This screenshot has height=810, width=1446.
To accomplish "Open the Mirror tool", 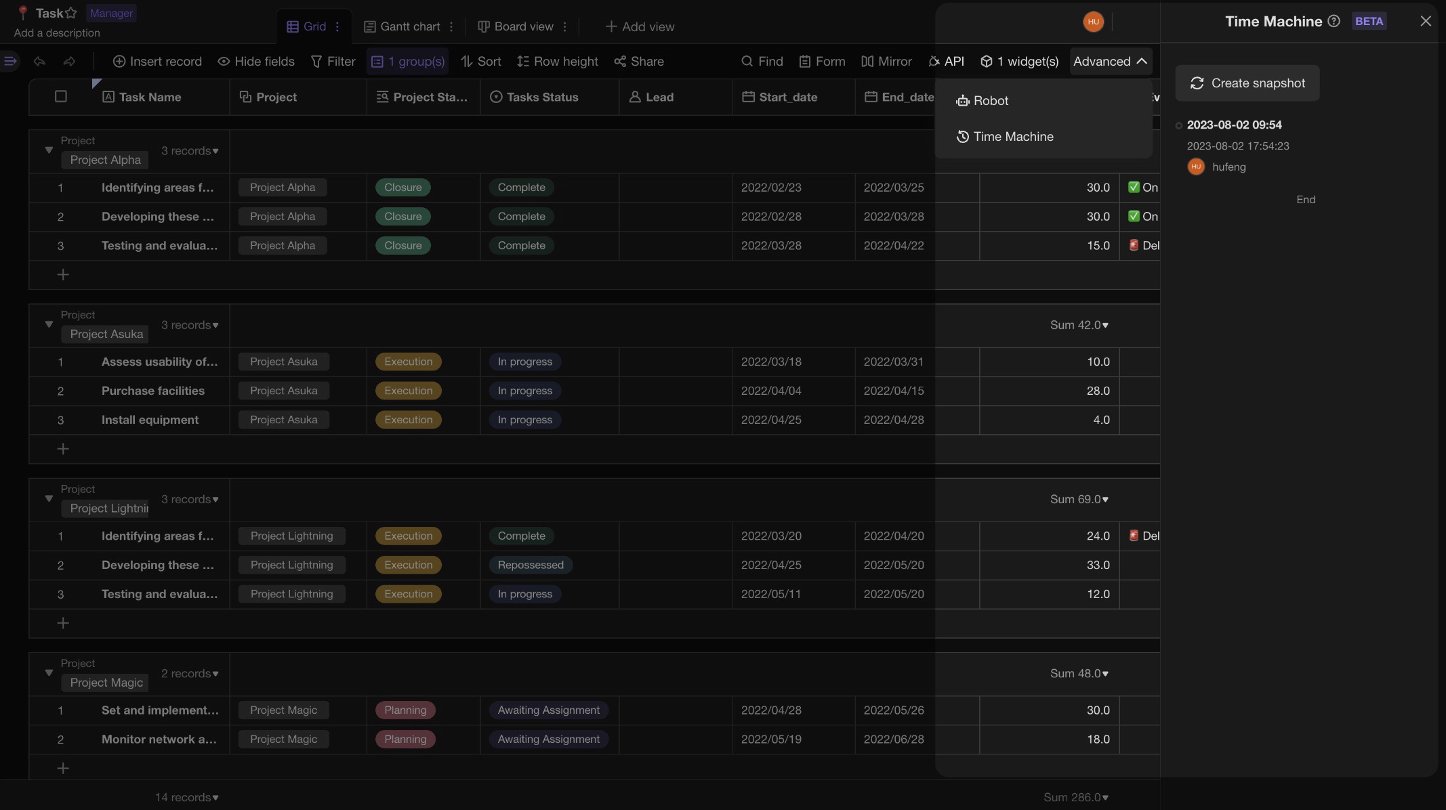I will [886, 62].
